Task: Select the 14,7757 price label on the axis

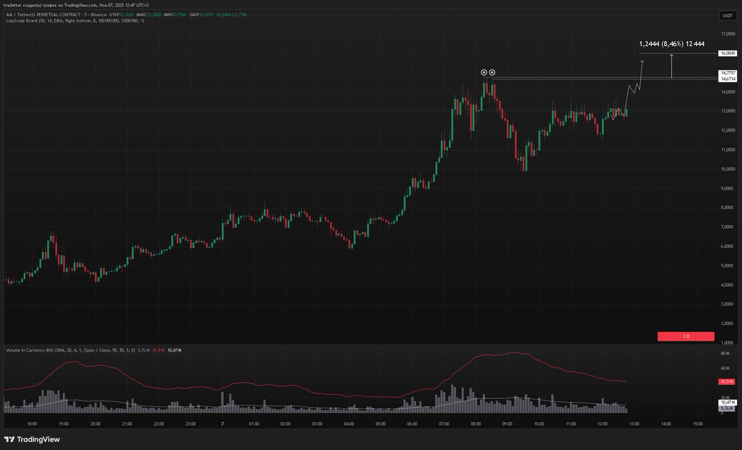Action: click(x=727, y=73)
